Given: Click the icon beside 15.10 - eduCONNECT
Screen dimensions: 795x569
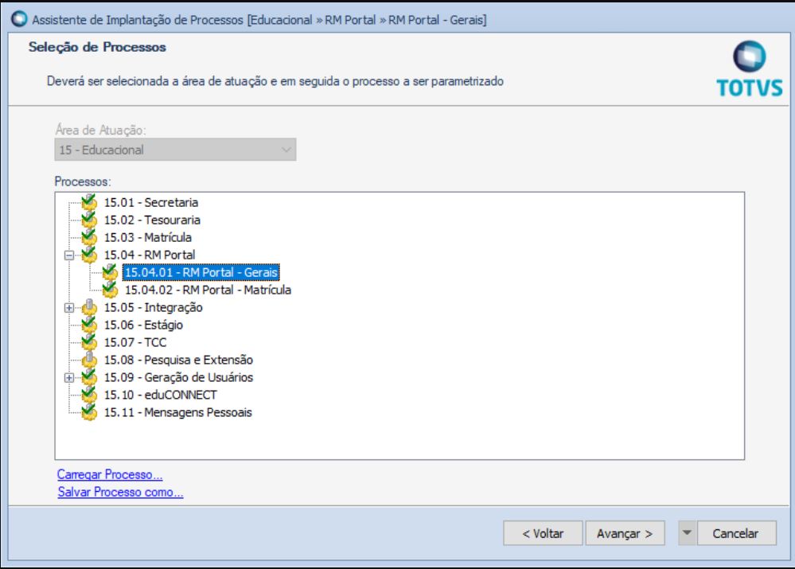Looking at the screenshot, I should click(x=89, y=395).
